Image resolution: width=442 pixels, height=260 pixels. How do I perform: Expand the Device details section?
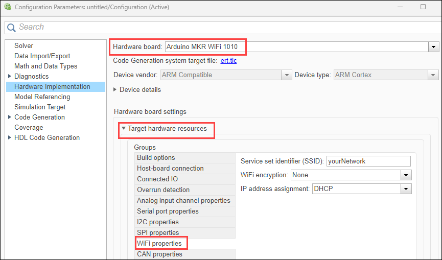tap(116, 89)
